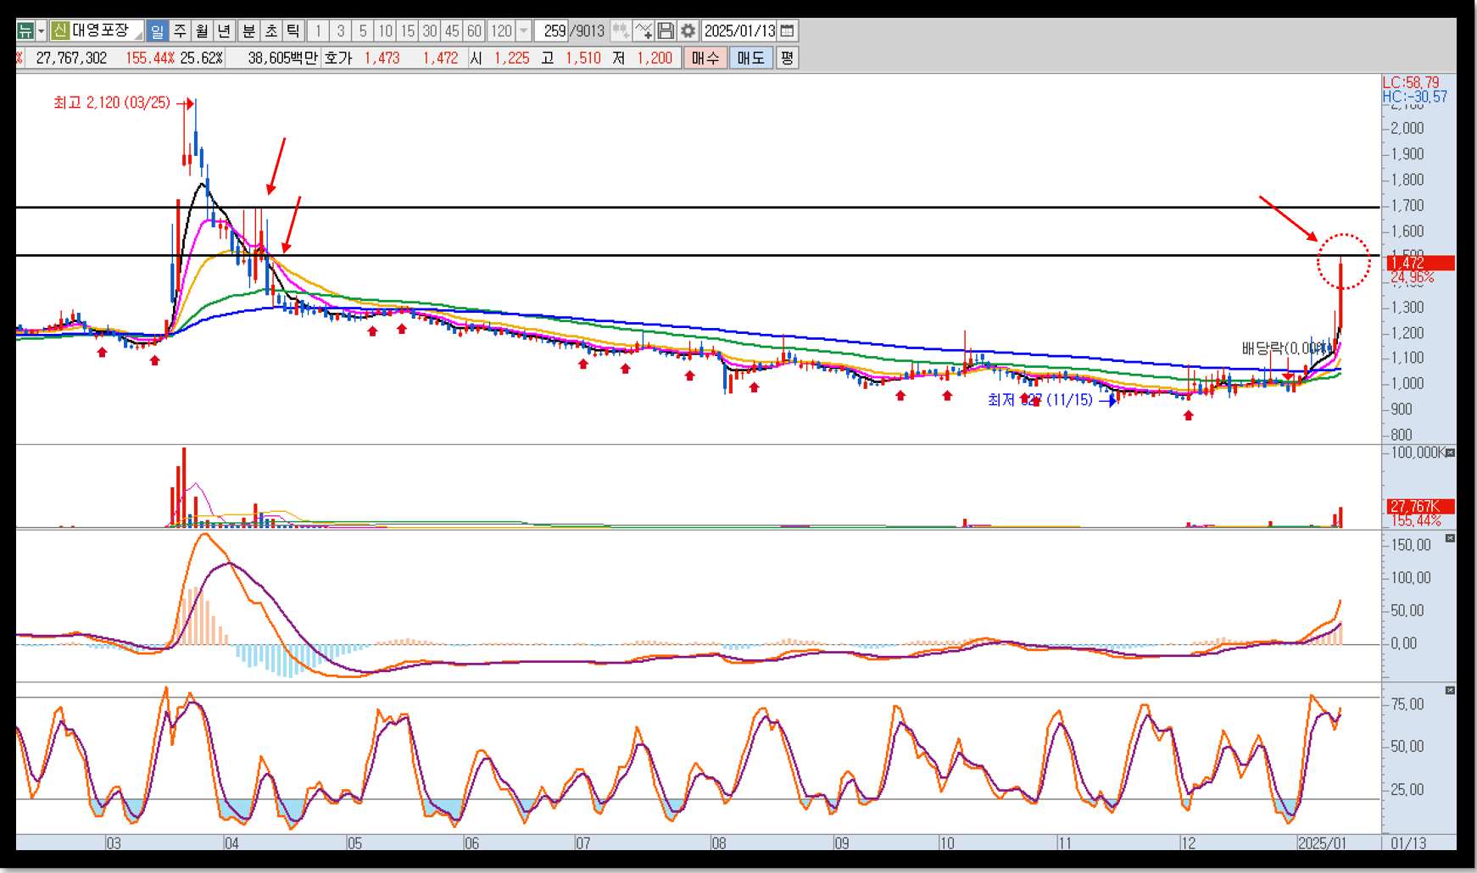
Task: Switch to the minute (분) chart
Action: pyautogui.click(x=248, y=31)
